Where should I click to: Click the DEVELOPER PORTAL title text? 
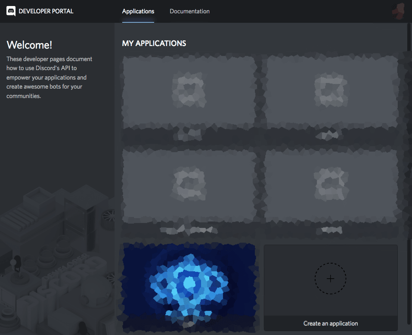click(x=46, y=11)
